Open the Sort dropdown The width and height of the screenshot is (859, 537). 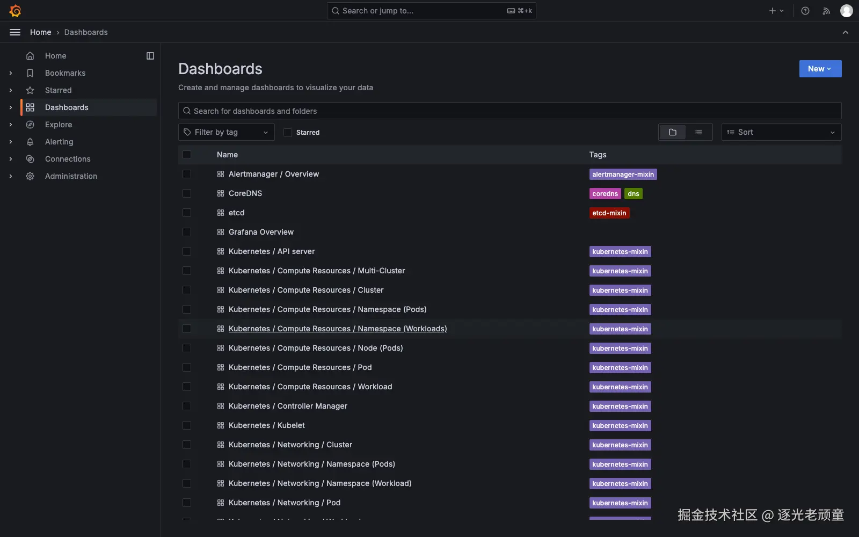pyautogui.click(x=781, y=132)
